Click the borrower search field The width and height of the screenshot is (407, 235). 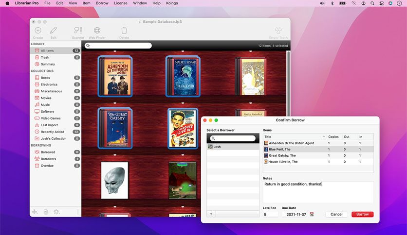click(233, 138)
